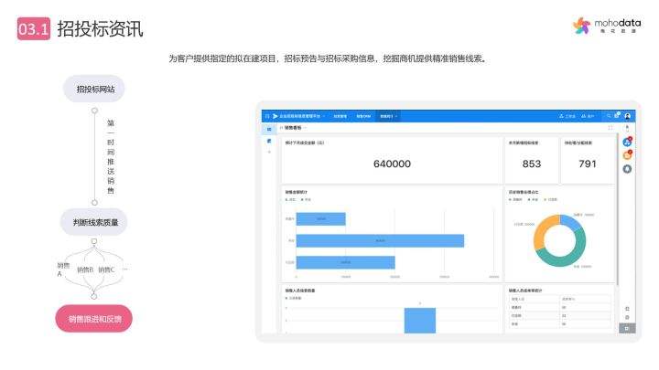The width and height of the screenshot is (659, 370).
Task: Open 用户 in the header
Action: click(588, 116)
